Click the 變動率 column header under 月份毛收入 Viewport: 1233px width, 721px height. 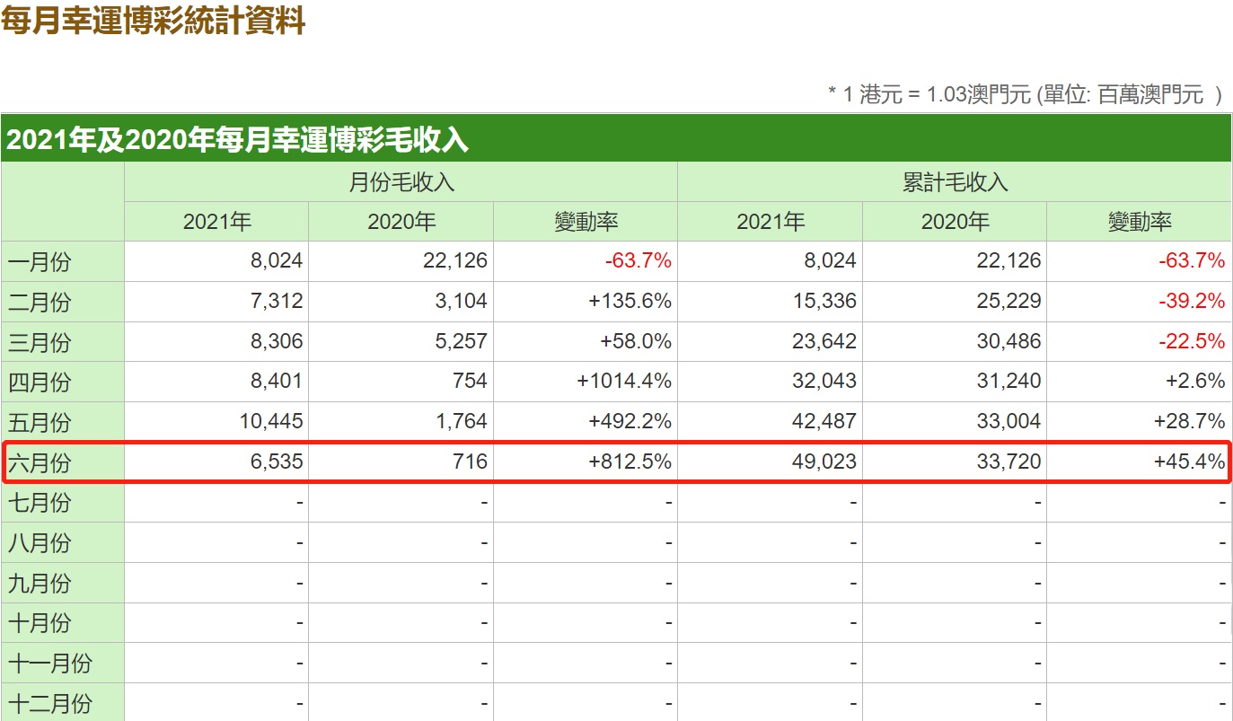586,222
